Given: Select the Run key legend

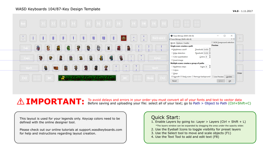Looking at the screenshot, I should [23, 24].
